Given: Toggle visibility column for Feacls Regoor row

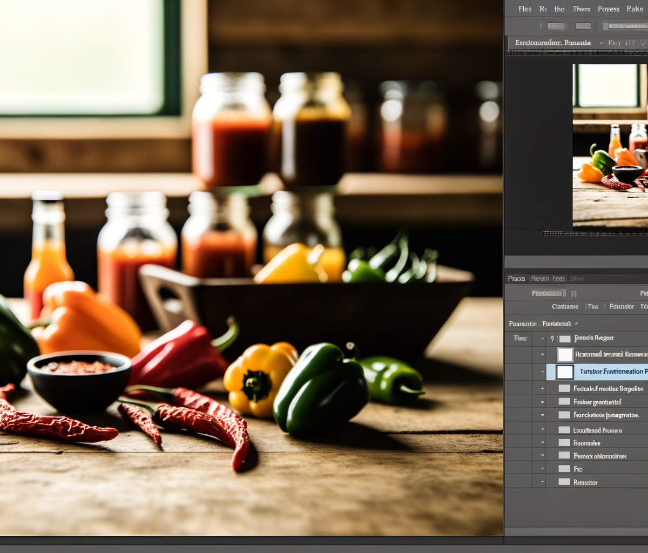Looking at the screenshot, I should coord(519,339).
